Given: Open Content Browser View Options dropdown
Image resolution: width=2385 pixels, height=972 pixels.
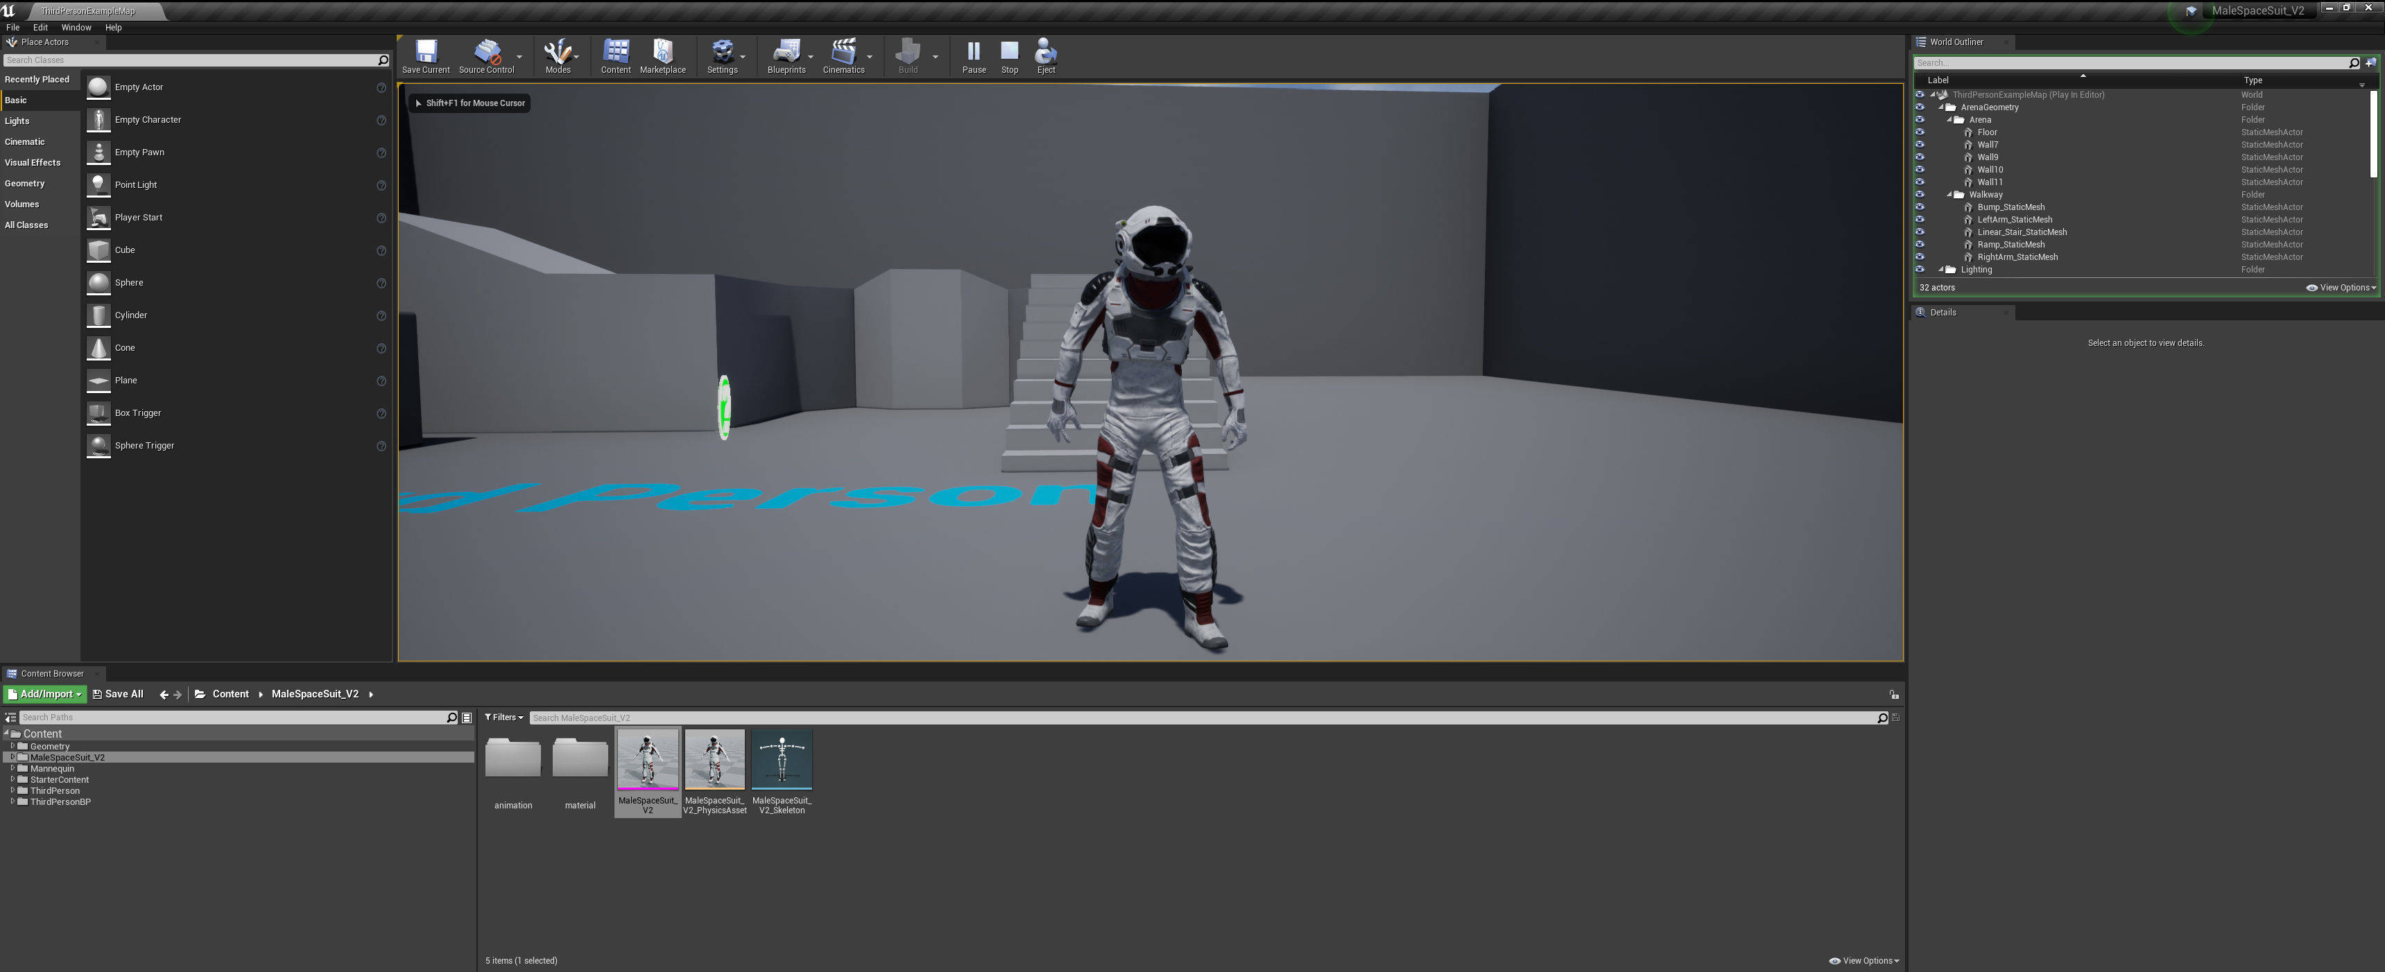Looking at the screenshot, I should point(1863,961).
